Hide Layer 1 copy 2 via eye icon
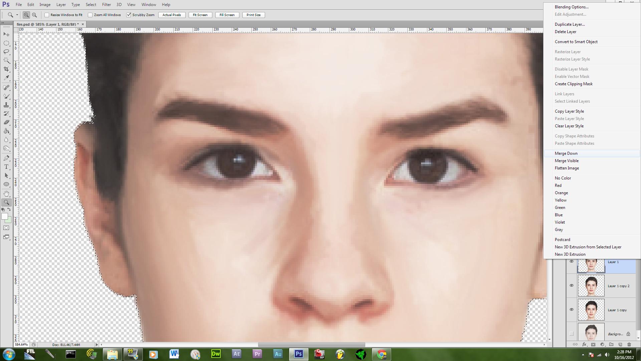This screenshot has height=361, width=641. [571, 285]
